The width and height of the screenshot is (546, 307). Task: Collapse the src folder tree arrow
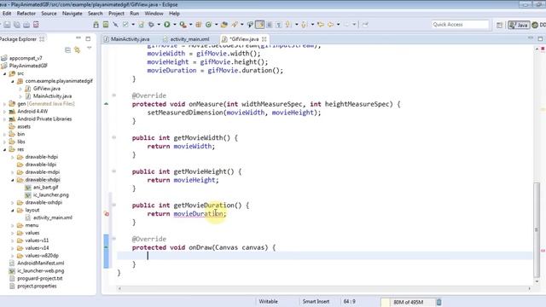pyautogui.click(x=5, y=73)
